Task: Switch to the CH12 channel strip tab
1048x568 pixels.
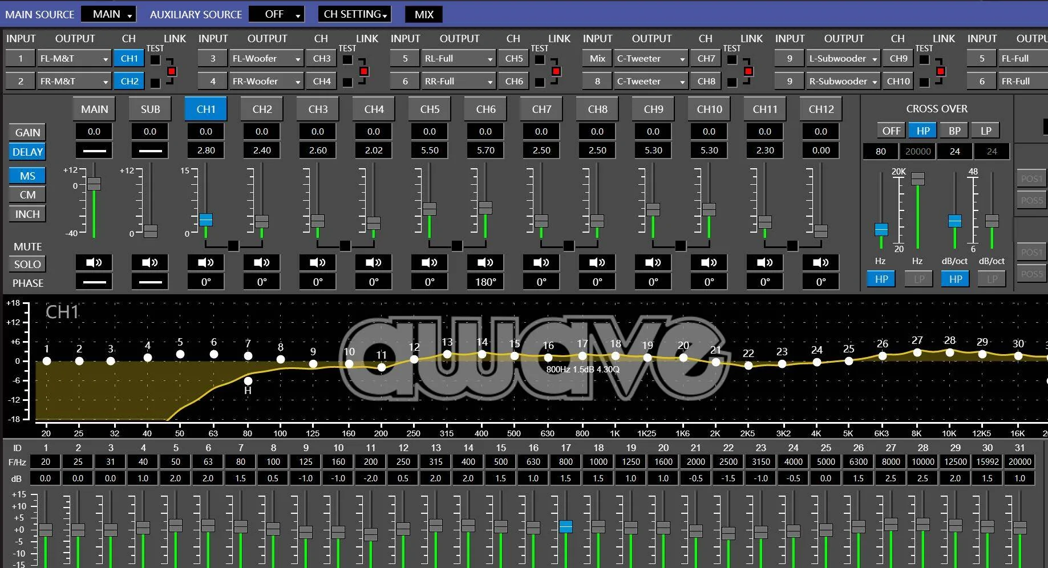Action: click(x=821, y=109)
